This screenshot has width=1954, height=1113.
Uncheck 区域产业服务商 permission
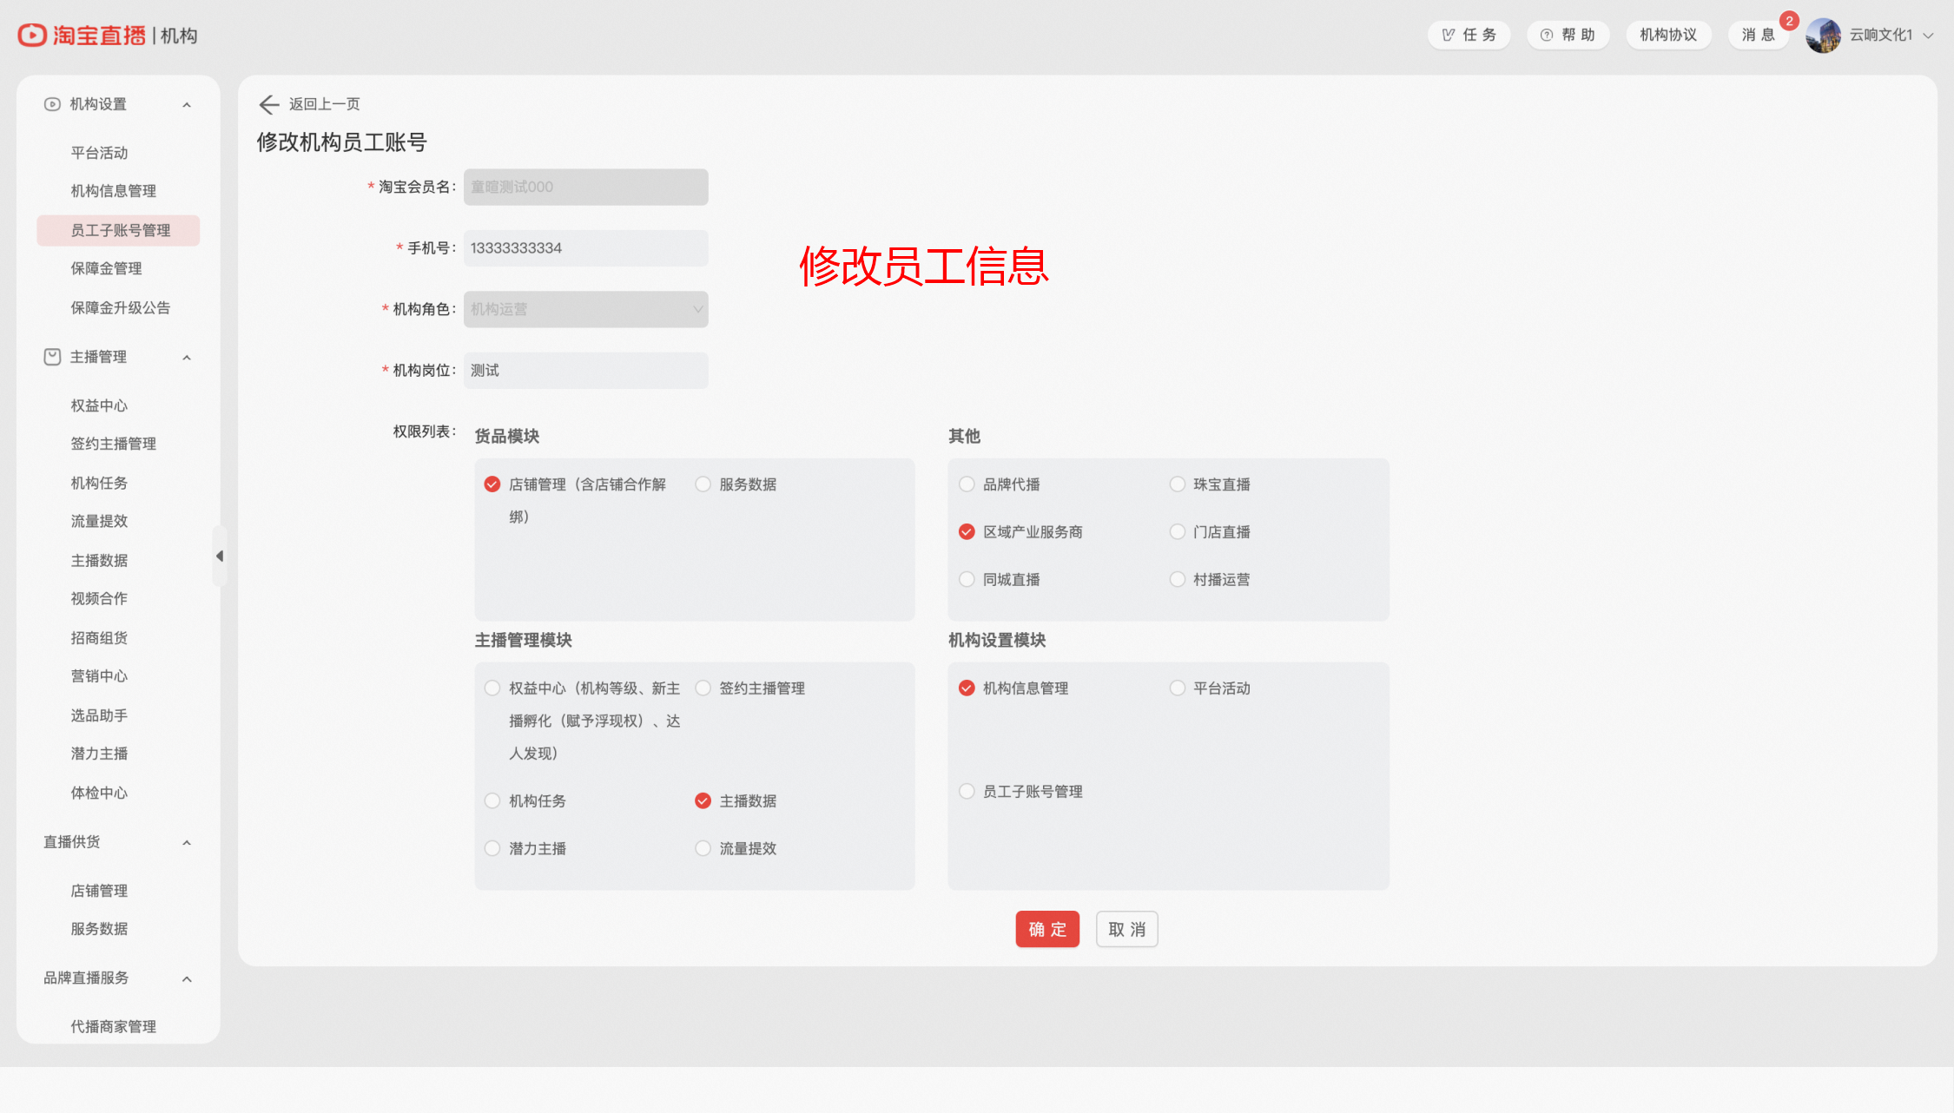967,532
